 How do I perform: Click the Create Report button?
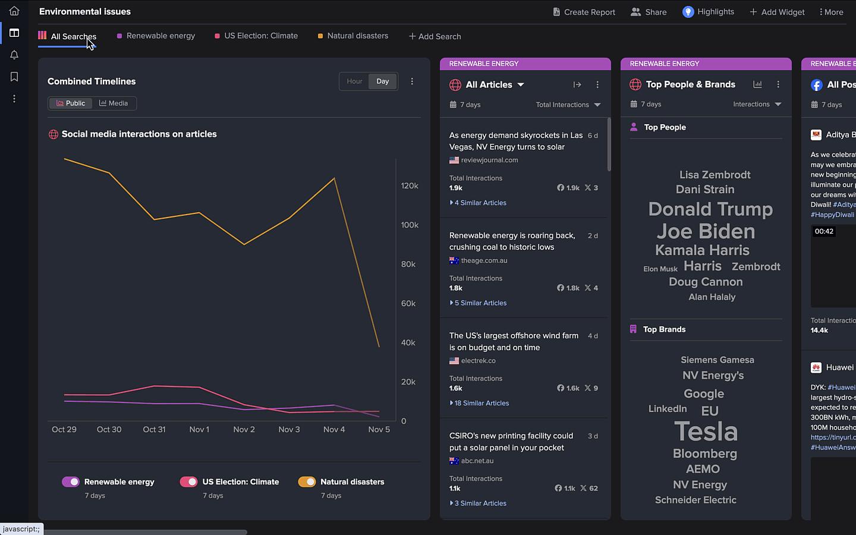[x=584, y=11]
